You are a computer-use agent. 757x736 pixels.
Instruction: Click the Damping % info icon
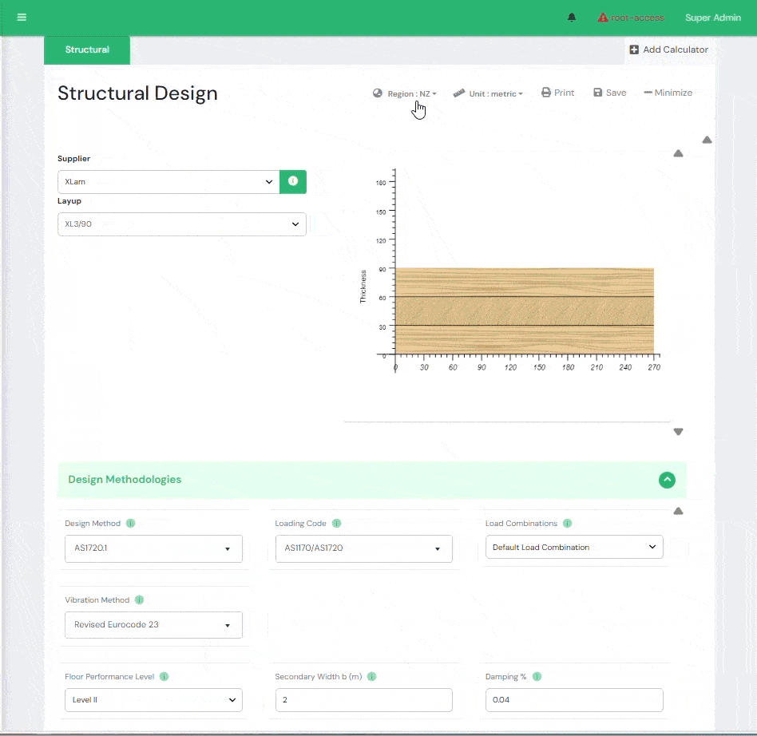537,676
